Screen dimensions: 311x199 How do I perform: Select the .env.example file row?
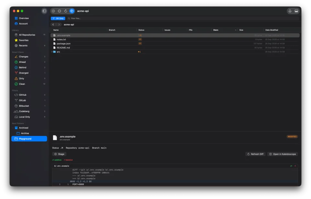click(175, 35)
